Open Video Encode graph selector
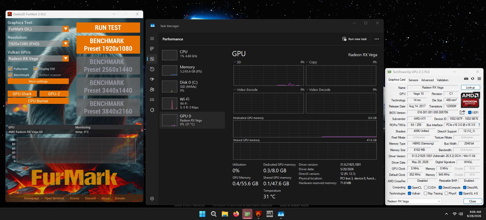The height and width of the screenshot is (220, 486). [246, 90]
